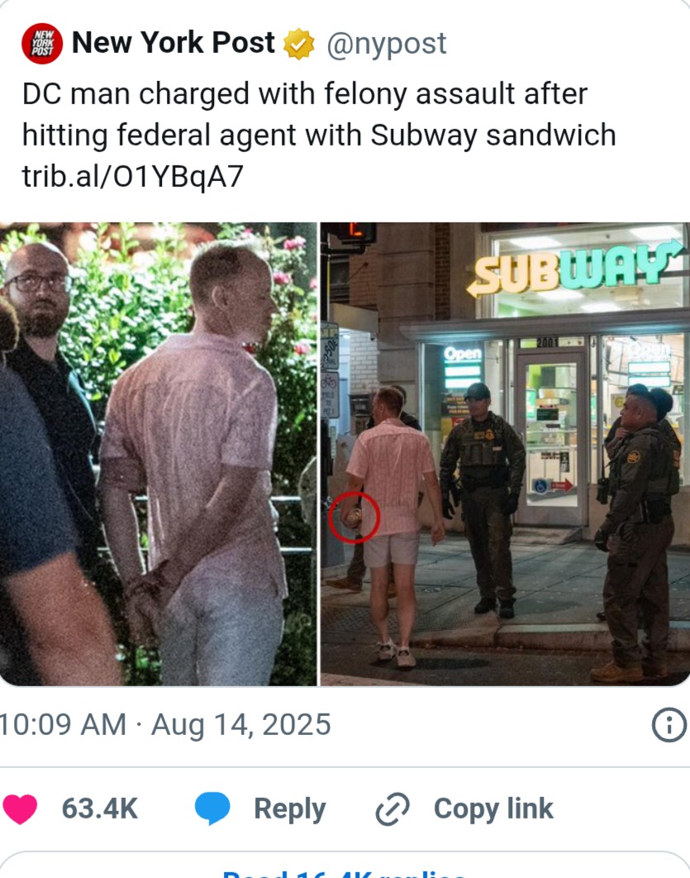The image size is (690, 878).
Task: Click the New York Post display name
Action: (174, 42)
